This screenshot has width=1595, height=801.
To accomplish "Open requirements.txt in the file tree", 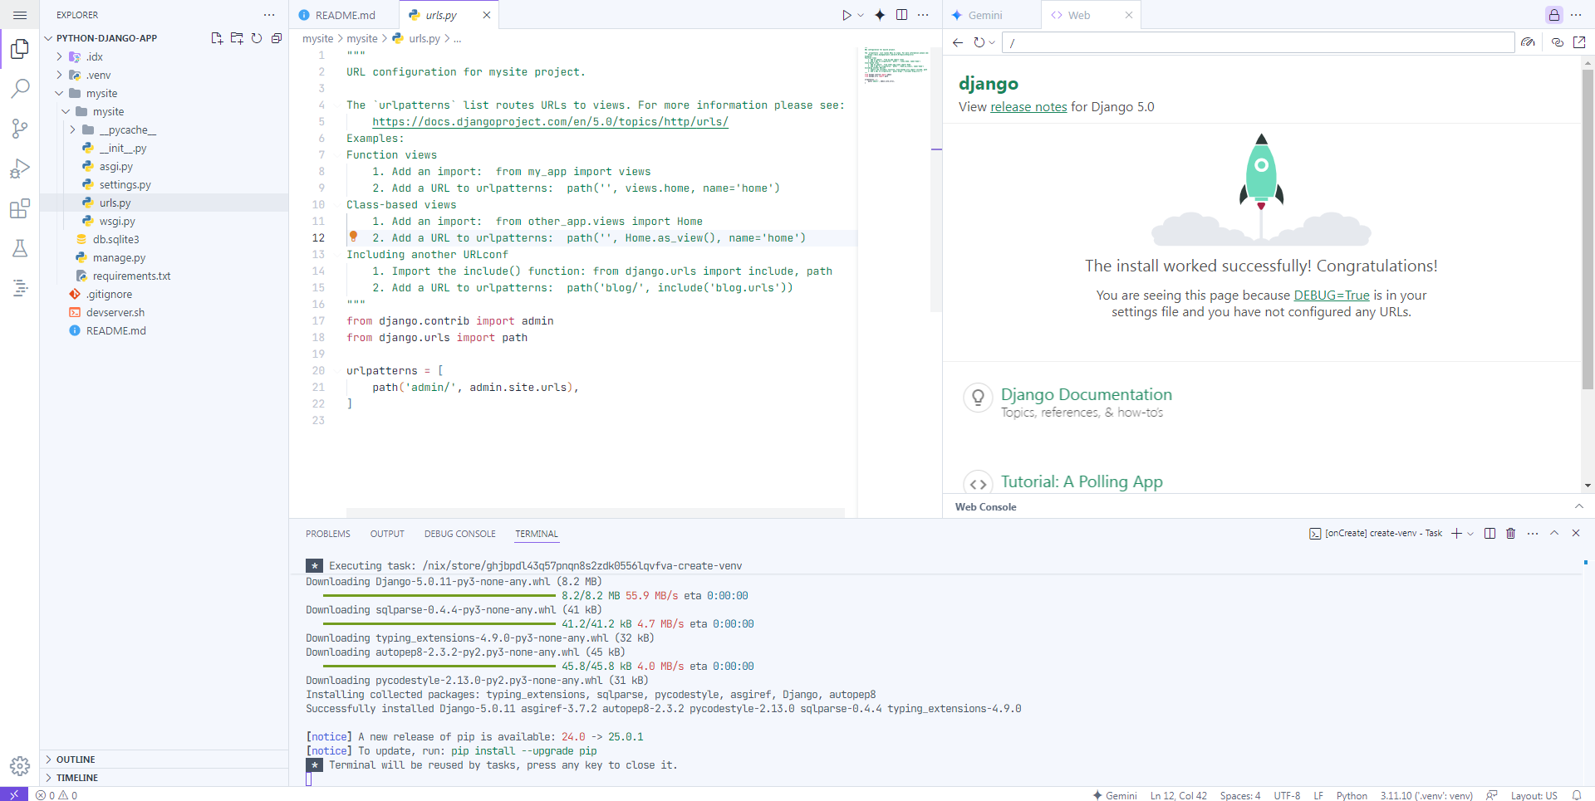I will [131, 276].
